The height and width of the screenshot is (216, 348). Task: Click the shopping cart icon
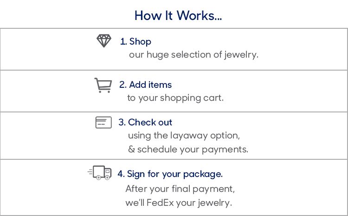click(x=103, y=85)
